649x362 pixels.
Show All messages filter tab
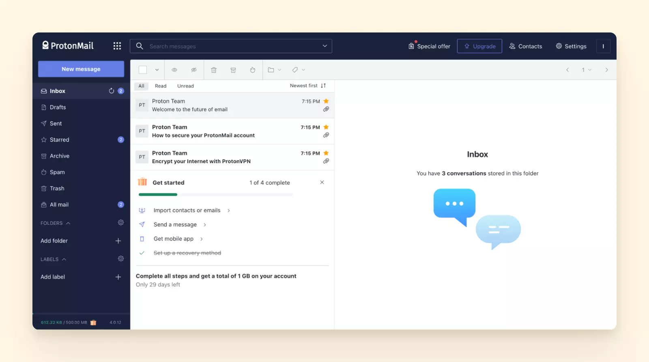pos(141,86)
